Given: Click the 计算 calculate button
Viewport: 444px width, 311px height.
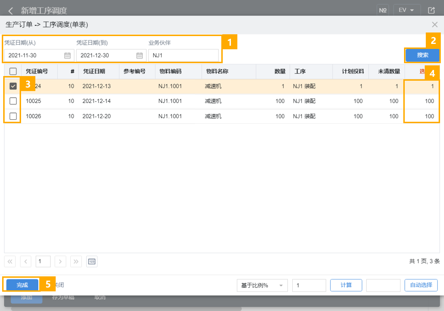Looking at the screenshot, I should click(346, 285).
